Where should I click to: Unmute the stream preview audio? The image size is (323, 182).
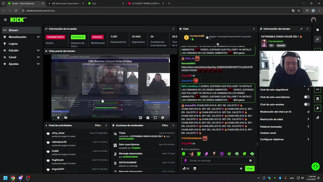pyautogui.click(x=66, y=118)
